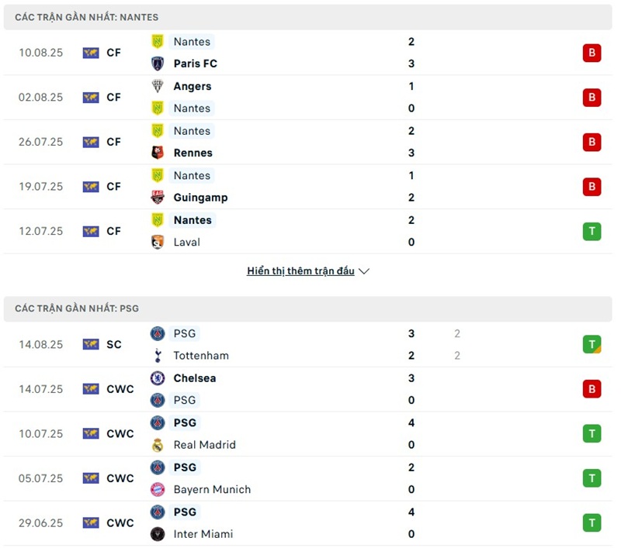
Task: Click the Chelsea team logo
Action: (158, 378)
